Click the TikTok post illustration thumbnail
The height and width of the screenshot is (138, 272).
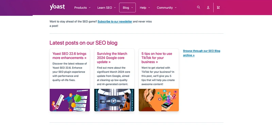coord(159,100)
